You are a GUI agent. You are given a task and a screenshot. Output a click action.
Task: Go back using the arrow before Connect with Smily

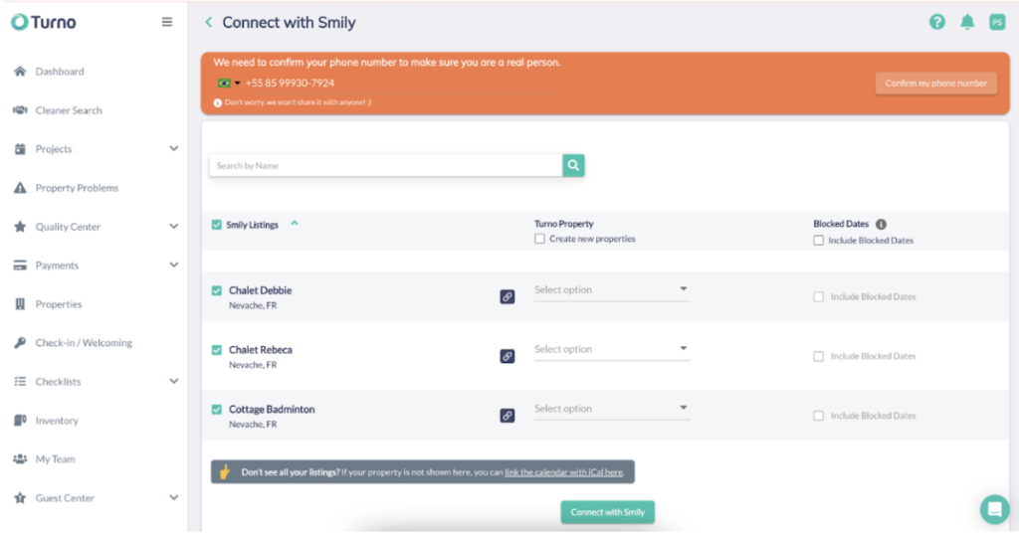pyautogui.click(x=209, y=22)
